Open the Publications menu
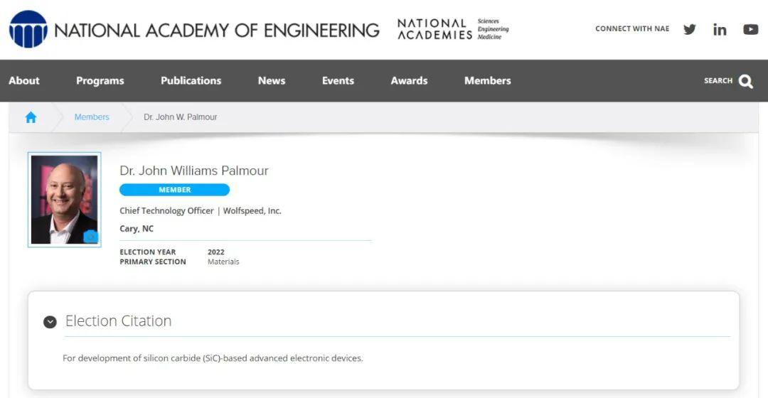768x398 pixels. [x=191, y=81]
